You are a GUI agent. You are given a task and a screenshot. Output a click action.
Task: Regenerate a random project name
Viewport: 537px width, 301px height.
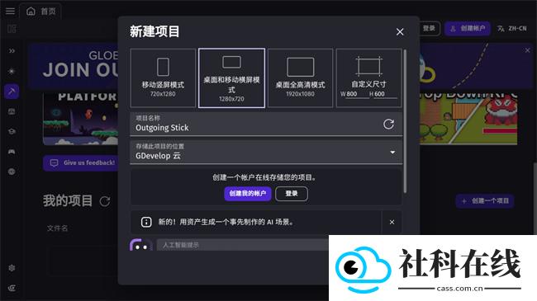click(x=388, y=125)
